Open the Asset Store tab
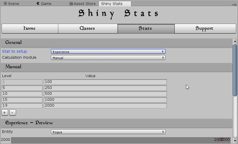Viewport: 238px width, 144px height. click(82, 4)
